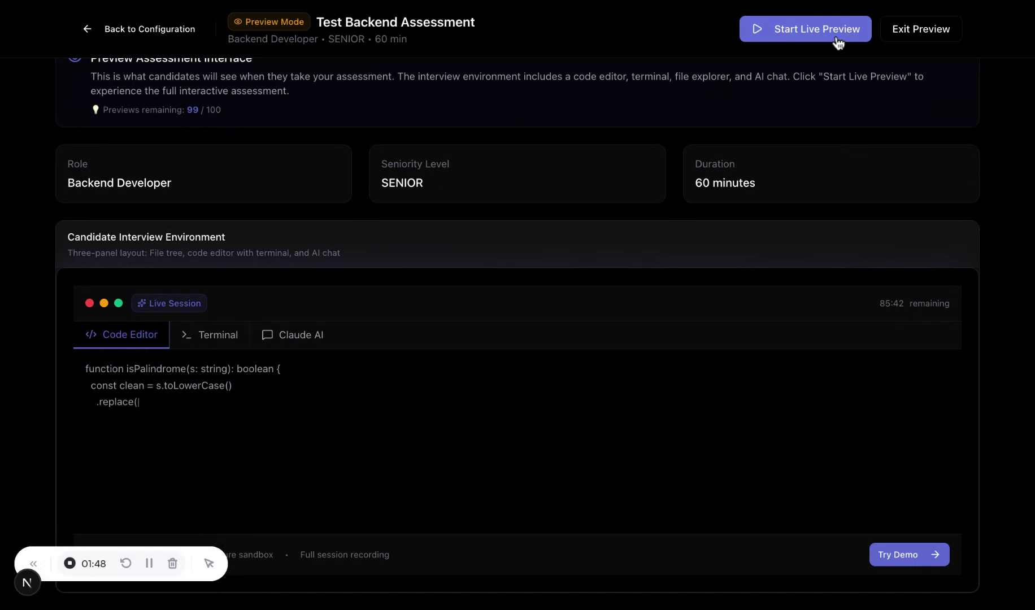This screenshot has height=610, width=1035.
Task: Delete the recording using the trash icon
Action: pos(172,563)
